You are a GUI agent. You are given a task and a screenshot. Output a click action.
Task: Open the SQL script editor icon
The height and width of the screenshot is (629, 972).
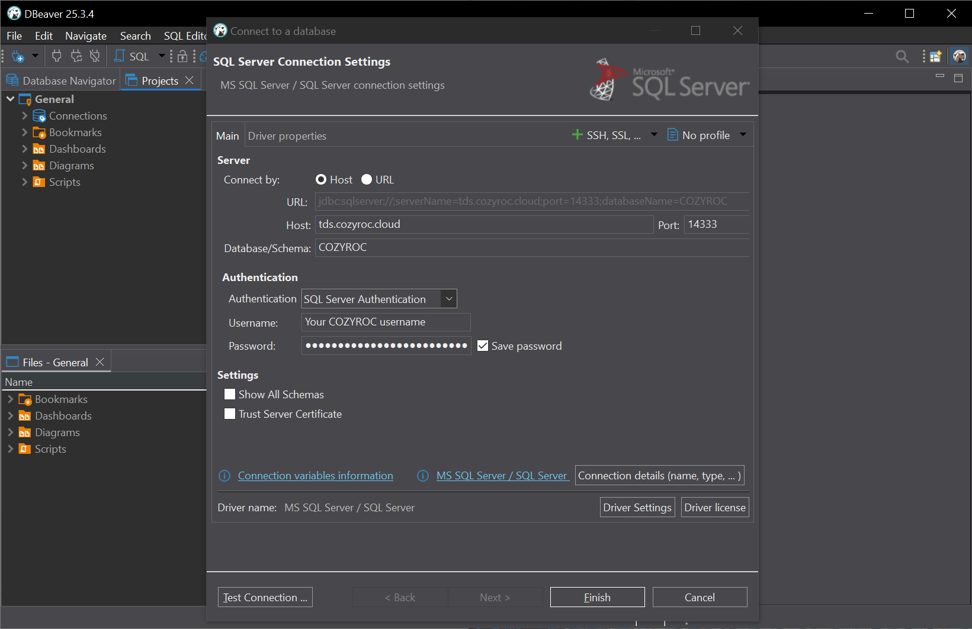(131, 56)
